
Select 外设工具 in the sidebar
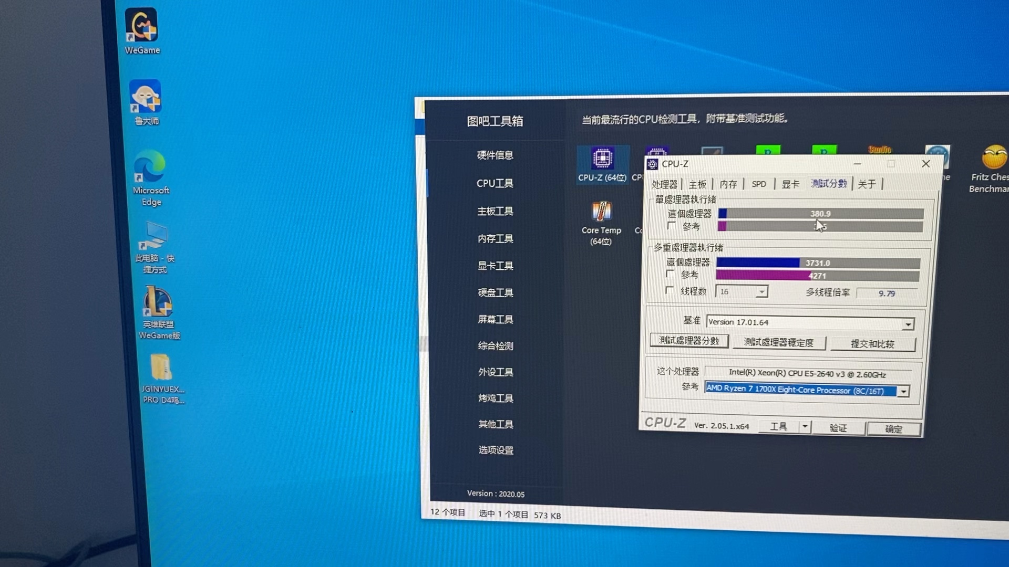click(x=496, y=372)
